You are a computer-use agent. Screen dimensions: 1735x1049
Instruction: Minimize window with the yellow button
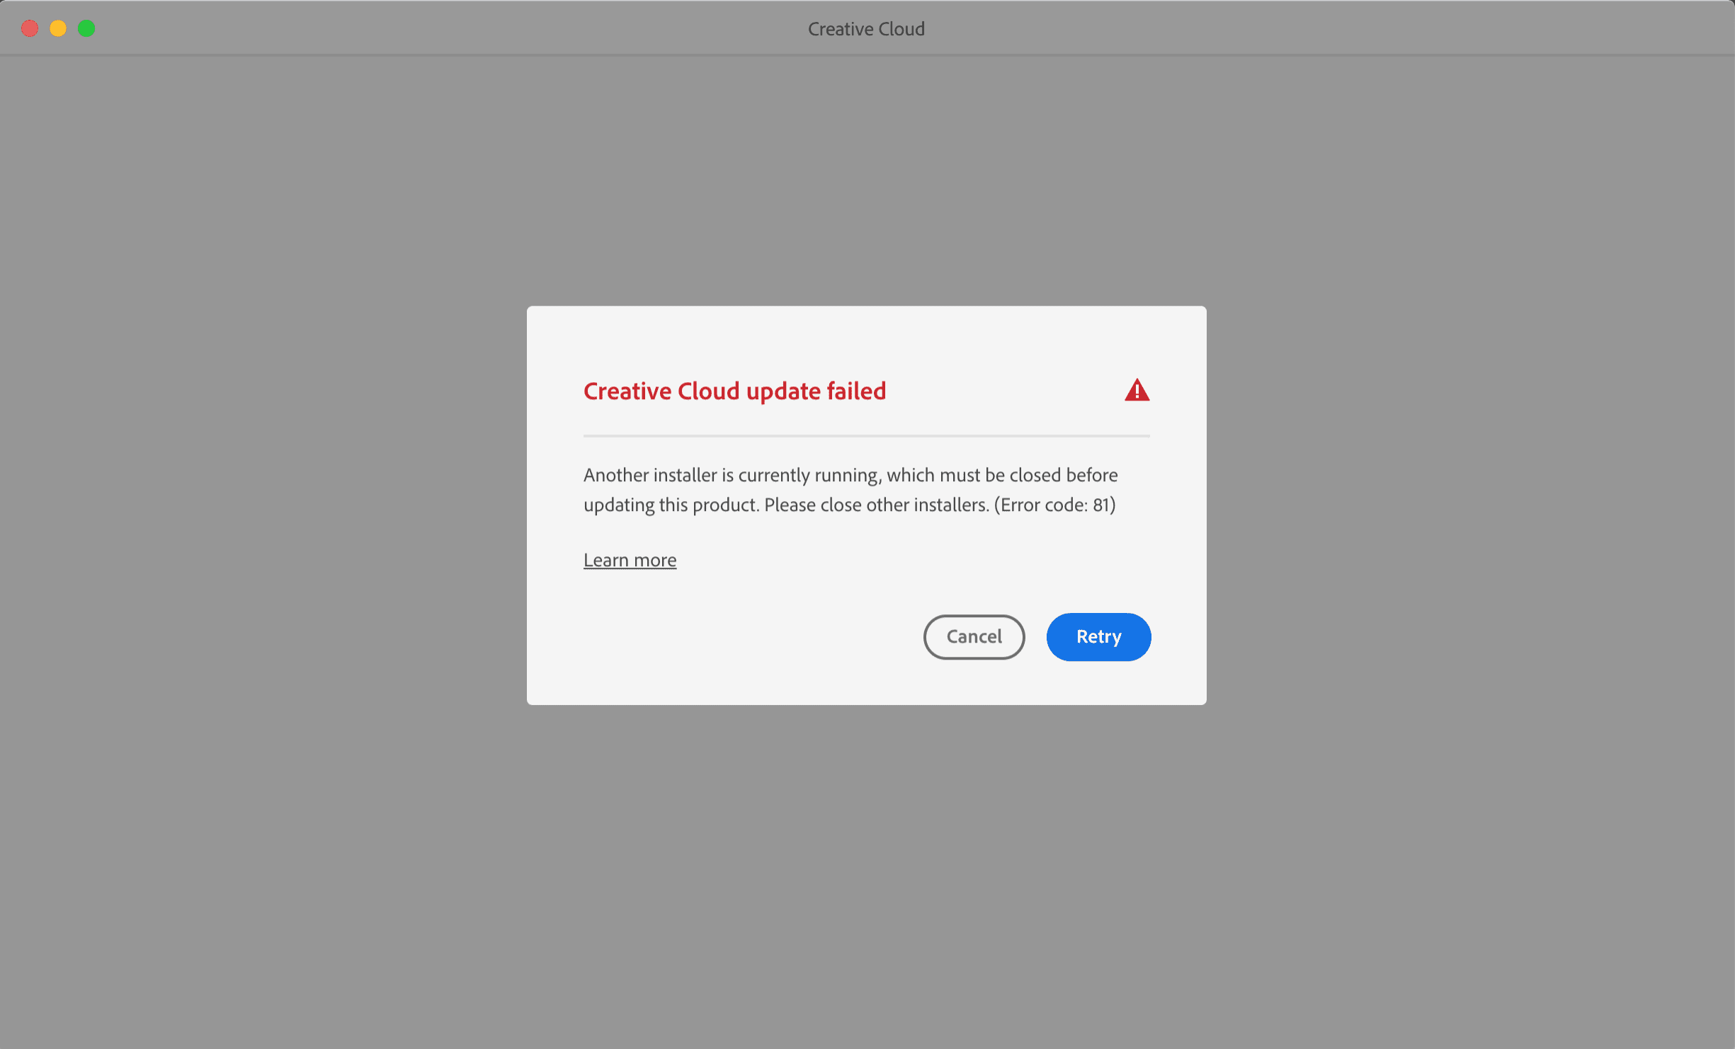[58, 28]
